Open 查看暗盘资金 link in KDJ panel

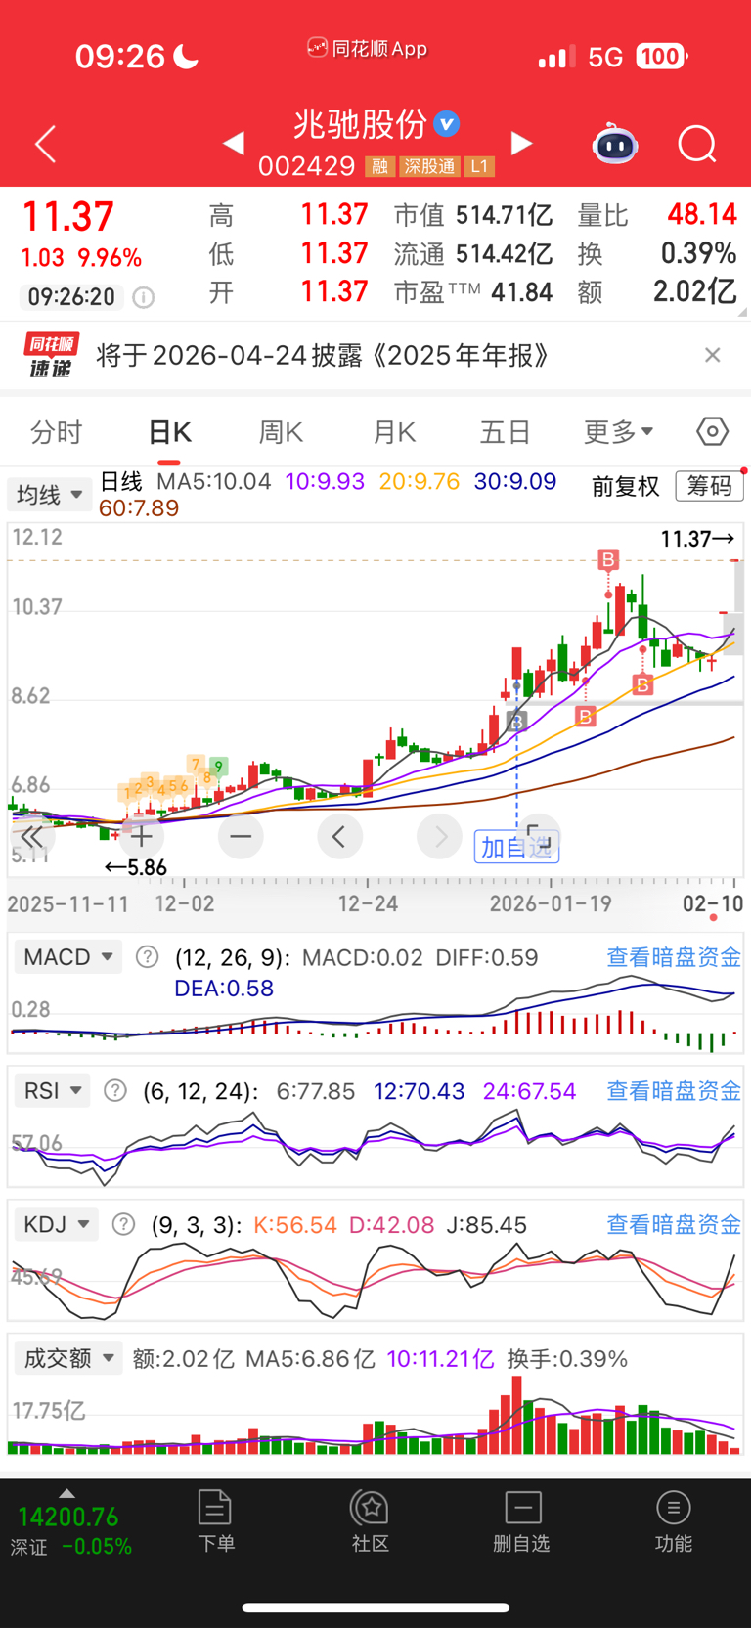click(x=674, y=1224)
